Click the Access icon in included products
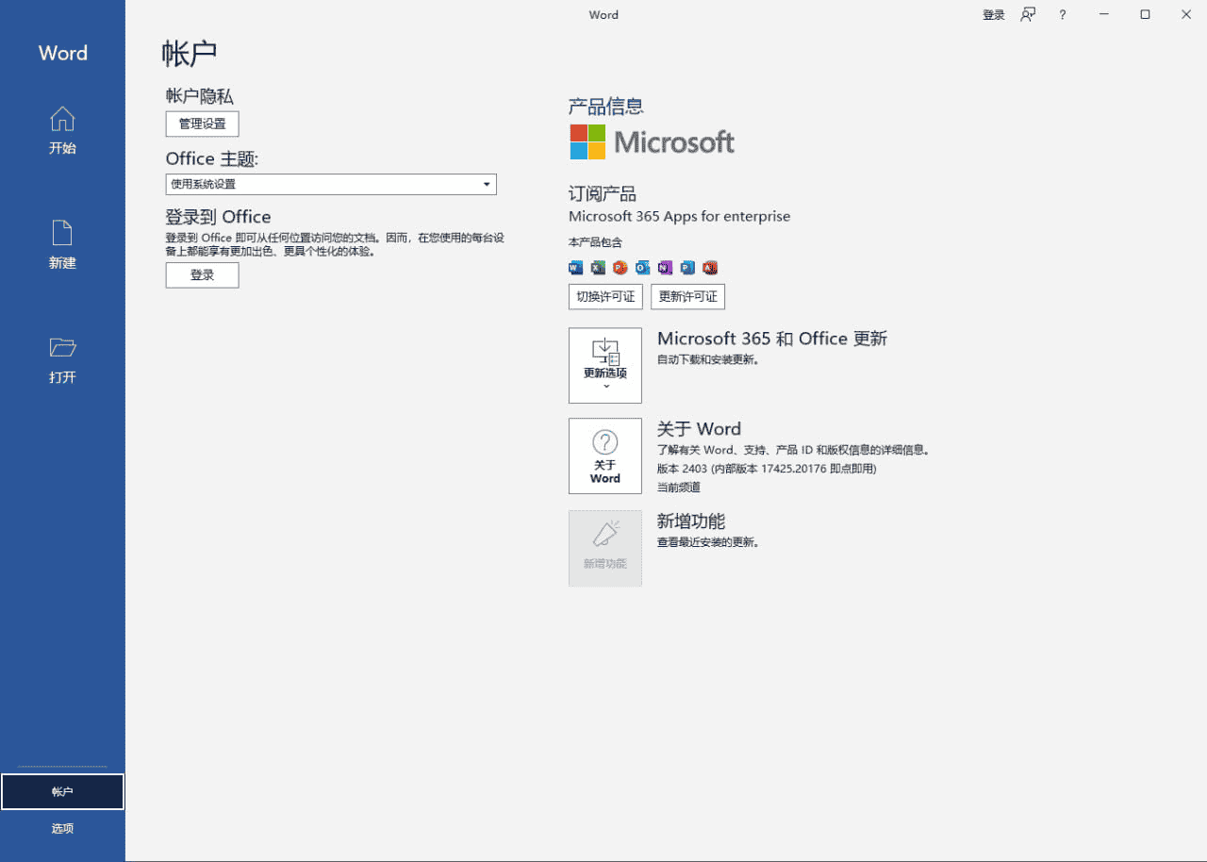Viewport: 1207px width, 862px height. pyautogui.click(x=710, y=267)
